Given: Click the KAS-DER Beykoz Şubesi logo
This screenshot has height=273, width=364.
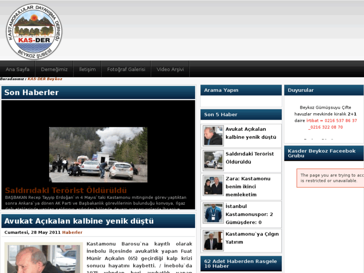Looking at the screenshot, I should tap(34, 32).
